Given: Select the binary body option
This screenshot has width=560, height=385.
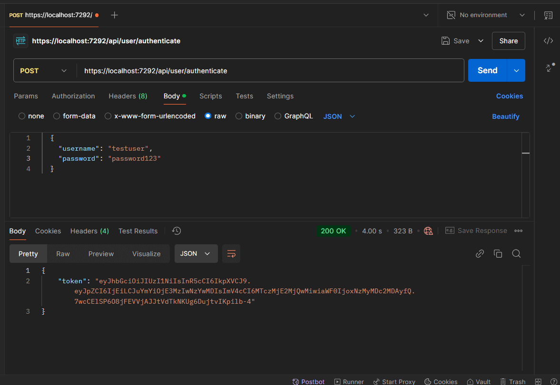Looking at the screenshot, I should pos(250,116).
